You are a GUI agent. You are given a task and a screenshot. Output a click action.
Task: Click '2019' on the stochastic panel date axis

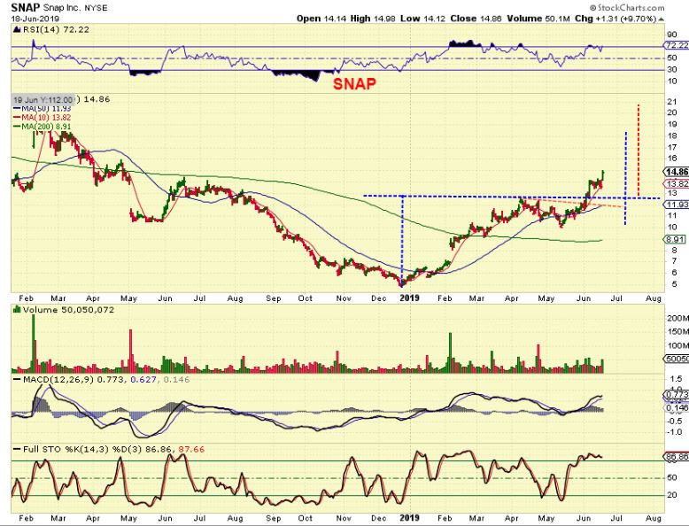pyautogui.click(x=409, y=518)
